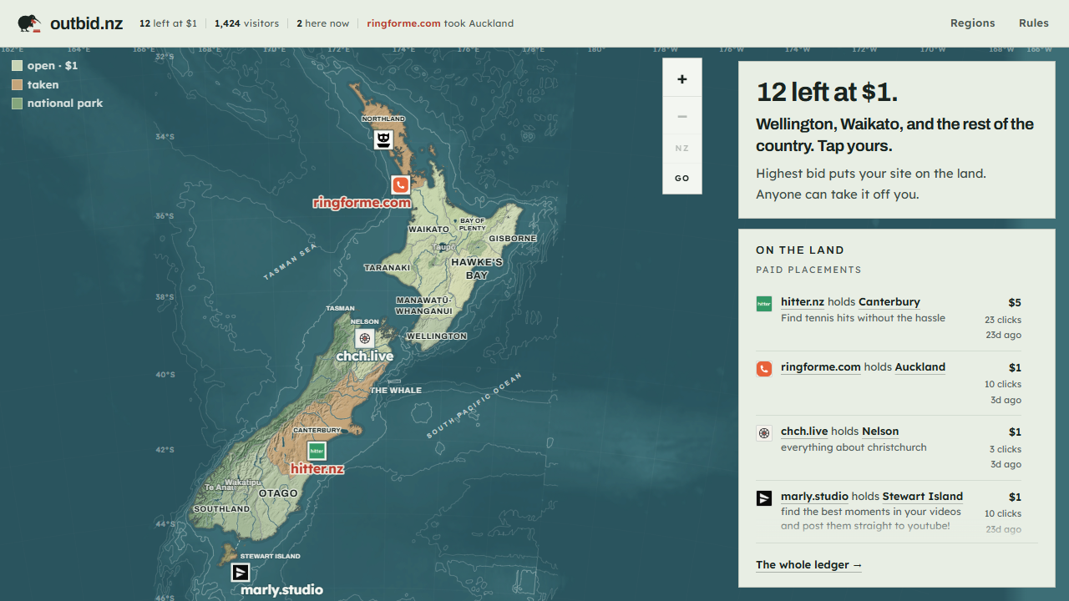This screenshot has height=601, width=1069.
Task: Click the GO map control button
Action: [x=682, y=179]
